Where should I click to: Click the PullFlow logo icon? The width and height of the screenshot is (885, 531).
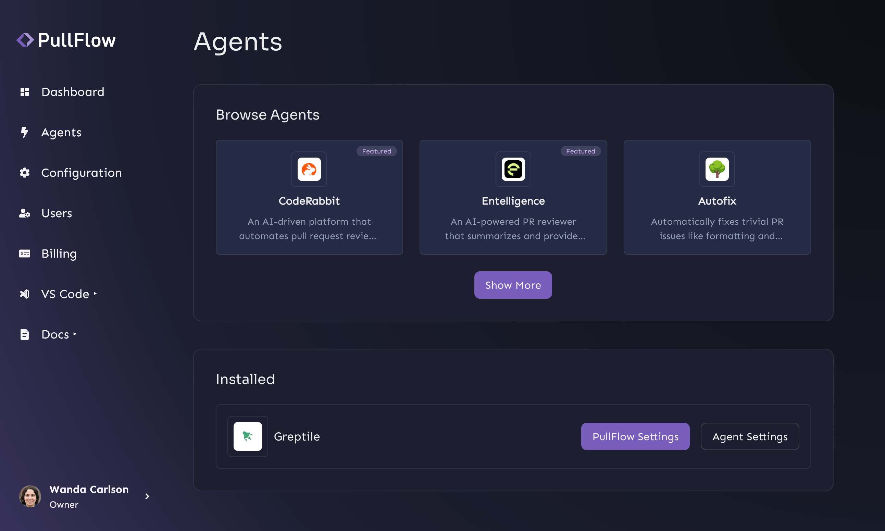click(x=25, y=40)
